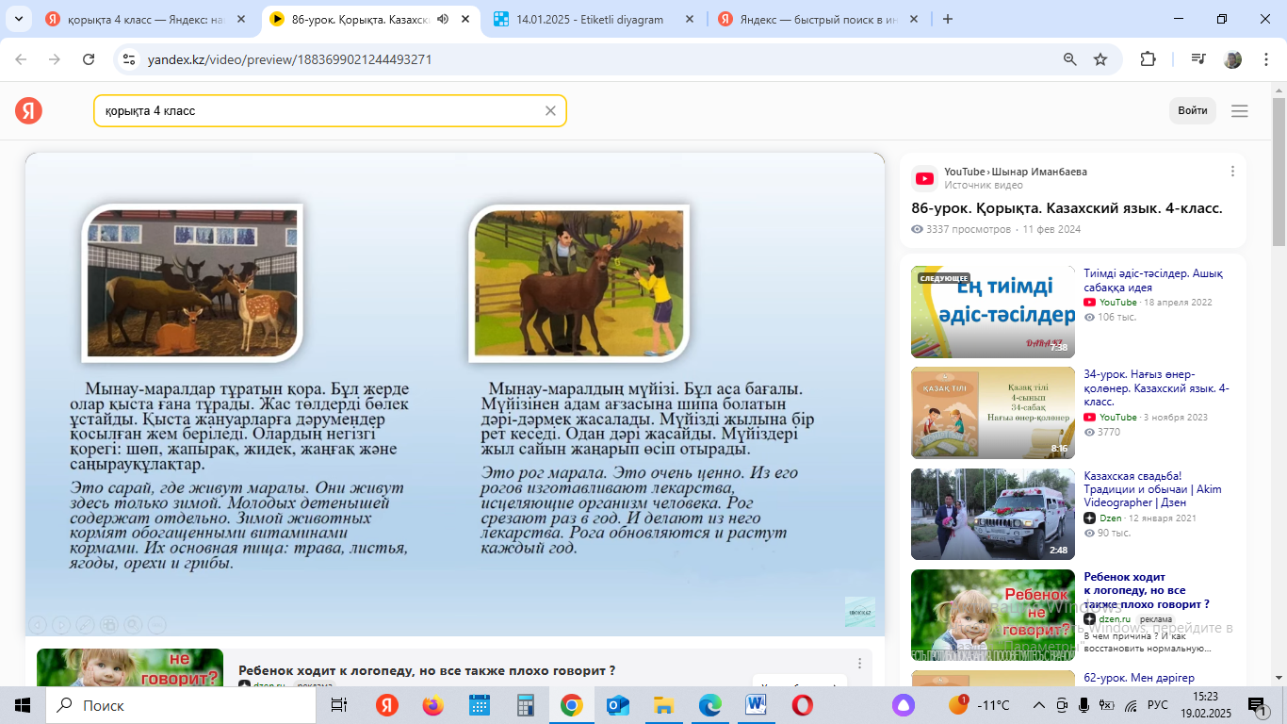Open the bottom ad's three-dot menu
Image resolution: width=1287 pixels, height=724 pixels.
tap(859, 664)
